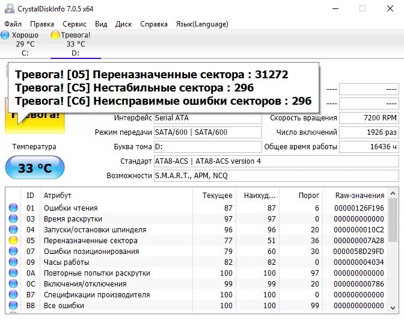Click the Текущее column header
This screenshot has width=404, height=319.
(215, 196)
